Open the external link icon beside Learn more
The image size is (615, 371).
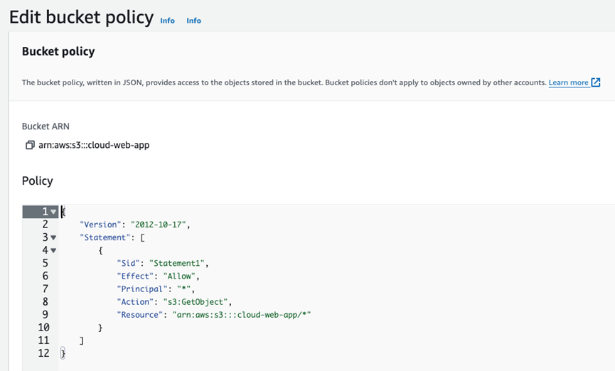tap(596, 82)
